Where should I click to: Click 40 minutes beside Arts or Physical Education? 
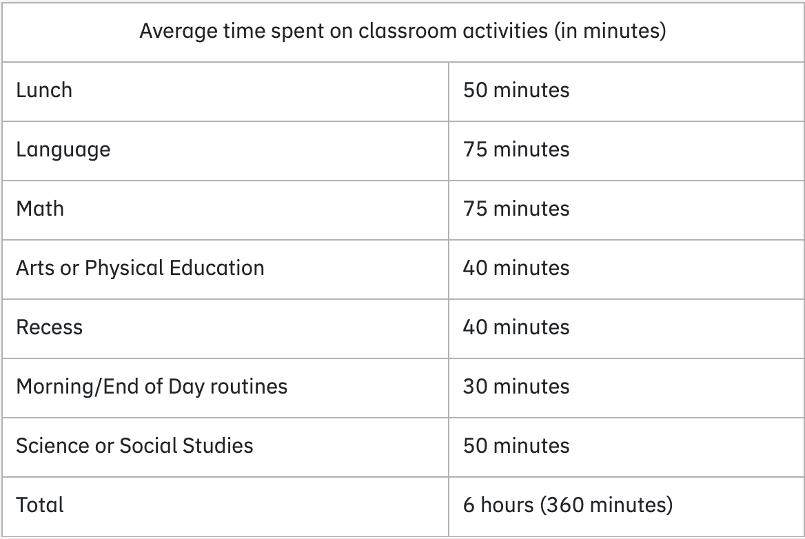516,268
